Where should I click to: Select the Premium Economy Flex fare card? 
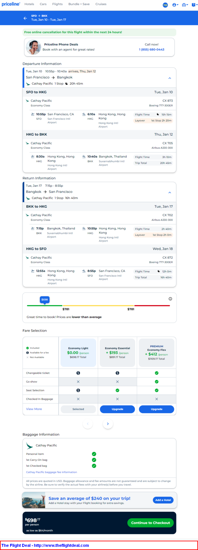point(157,353)
